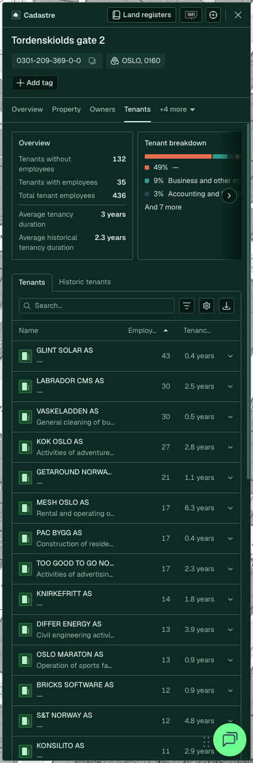Close the Cadastre panel

[x=238, y=15]
